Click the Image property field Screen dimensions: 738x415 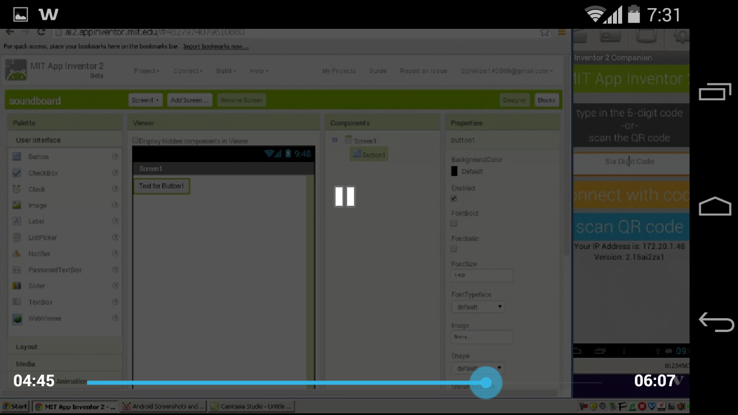tap(481, 337)
